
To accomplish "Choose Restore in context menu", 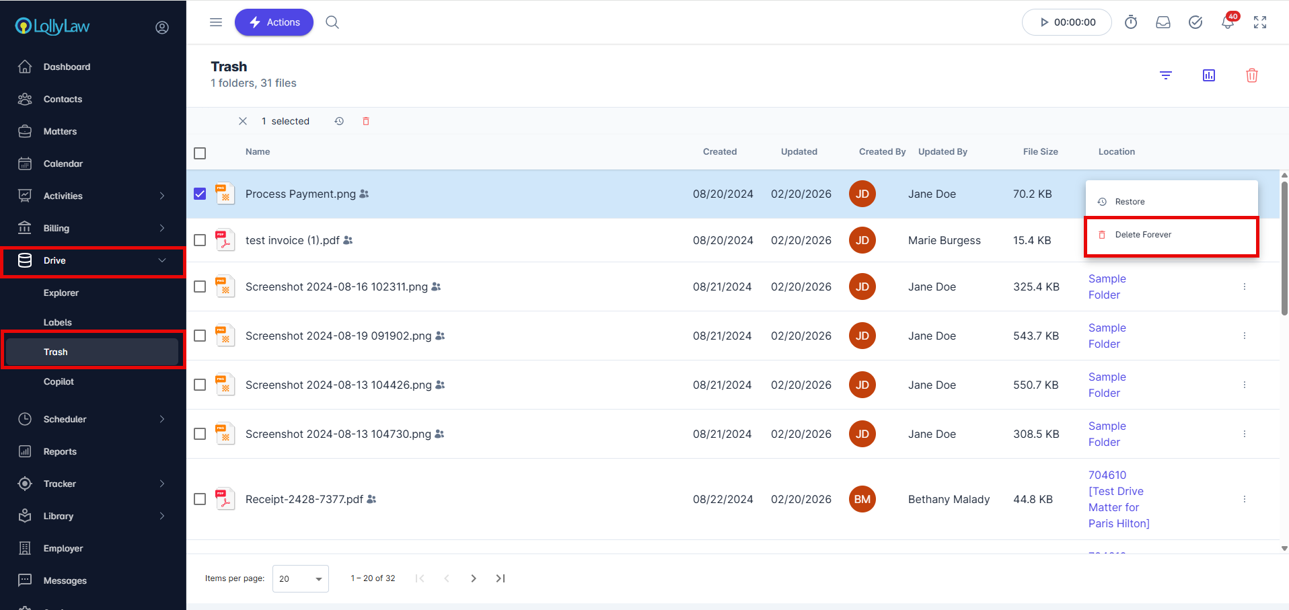I will click(x=1171, y=202).
